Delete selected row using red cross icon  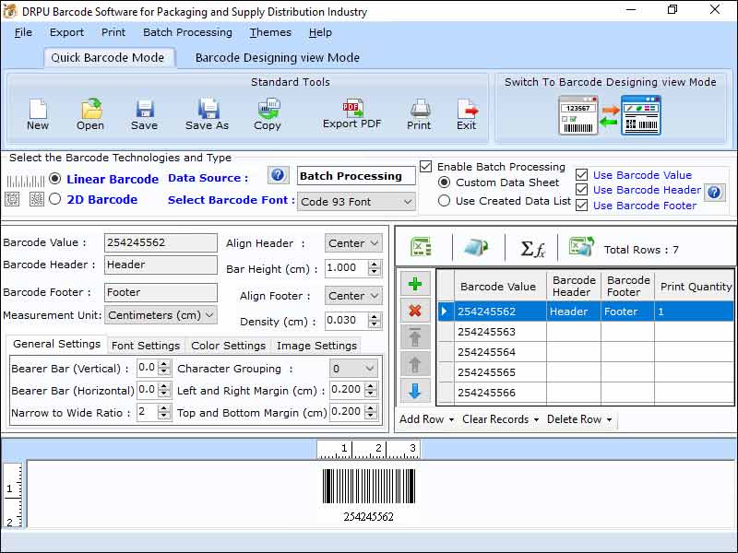[x=415, y=311]
